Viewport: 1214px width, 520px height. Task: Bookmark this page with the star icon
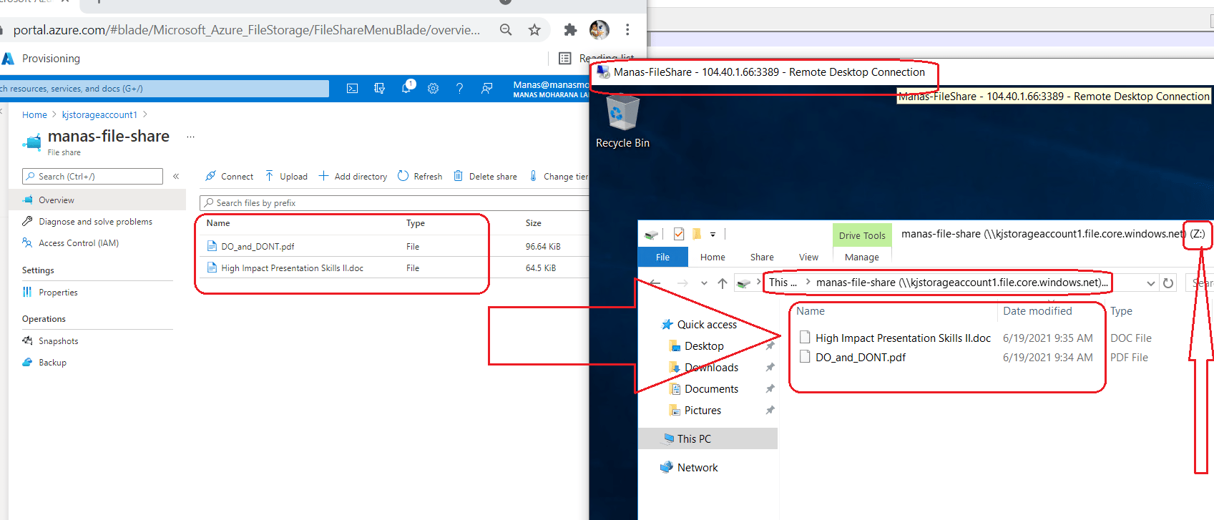point(534,29)
